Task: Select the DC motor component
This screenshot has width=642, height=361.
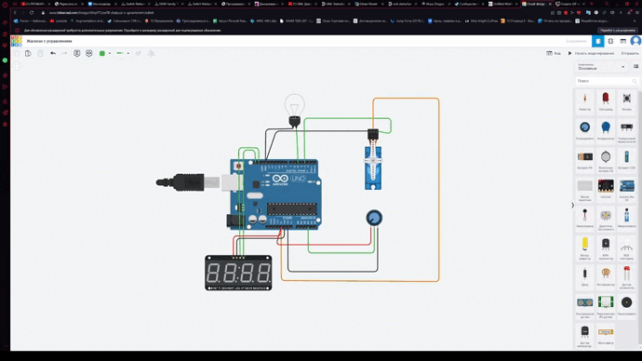Action: [x=606, y=218]
